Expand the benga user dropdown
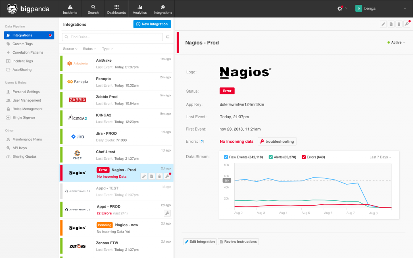413x258 pixels. 405,8
